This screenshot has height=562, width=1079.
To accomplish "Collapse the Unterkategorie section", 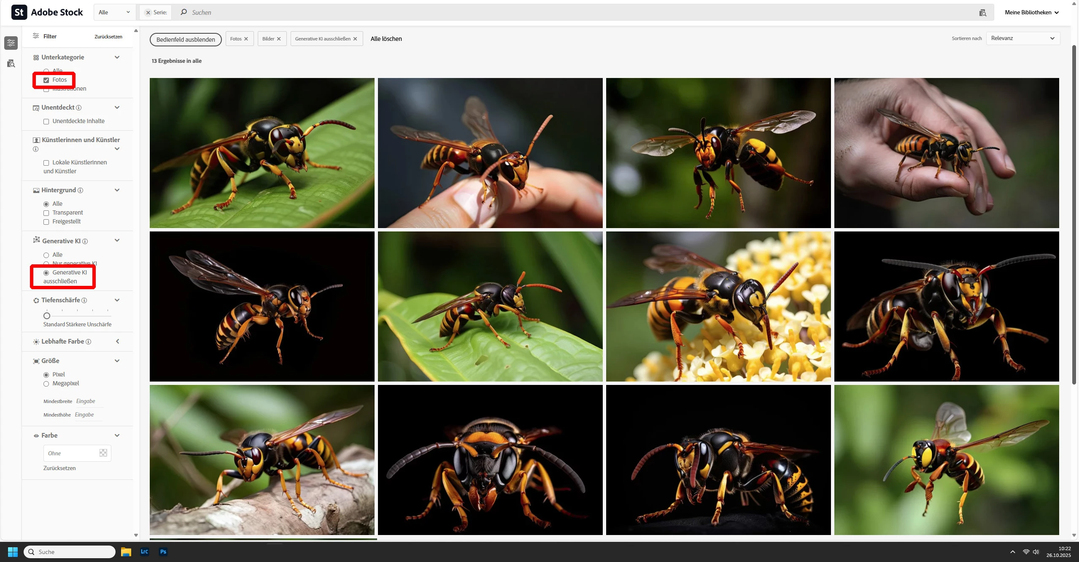I will tap(117, 57).
